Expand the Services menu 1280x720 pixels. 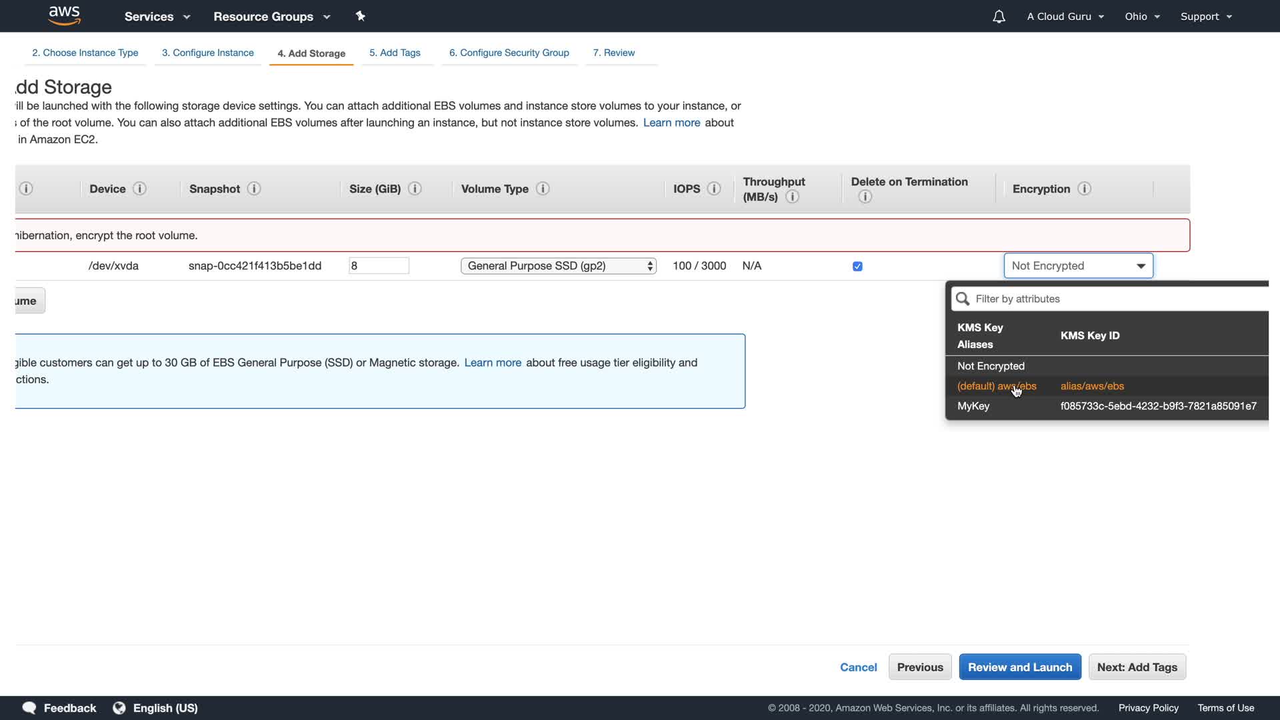tap(157, 17)
